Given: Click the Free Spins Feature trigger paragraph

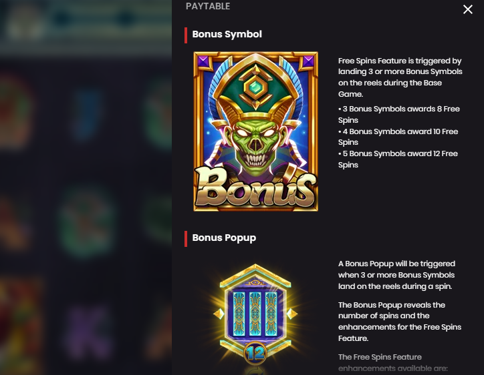Looking at the screenshot, I should click(x=400, y=77).
